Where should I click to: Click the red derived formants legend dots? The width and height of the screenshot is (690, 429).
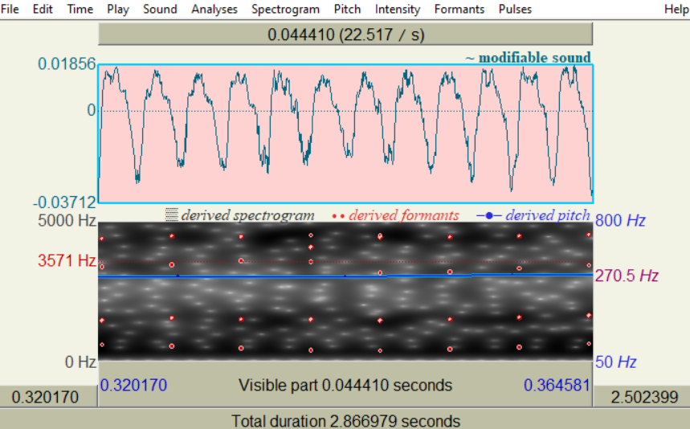(x=338, y=216)
